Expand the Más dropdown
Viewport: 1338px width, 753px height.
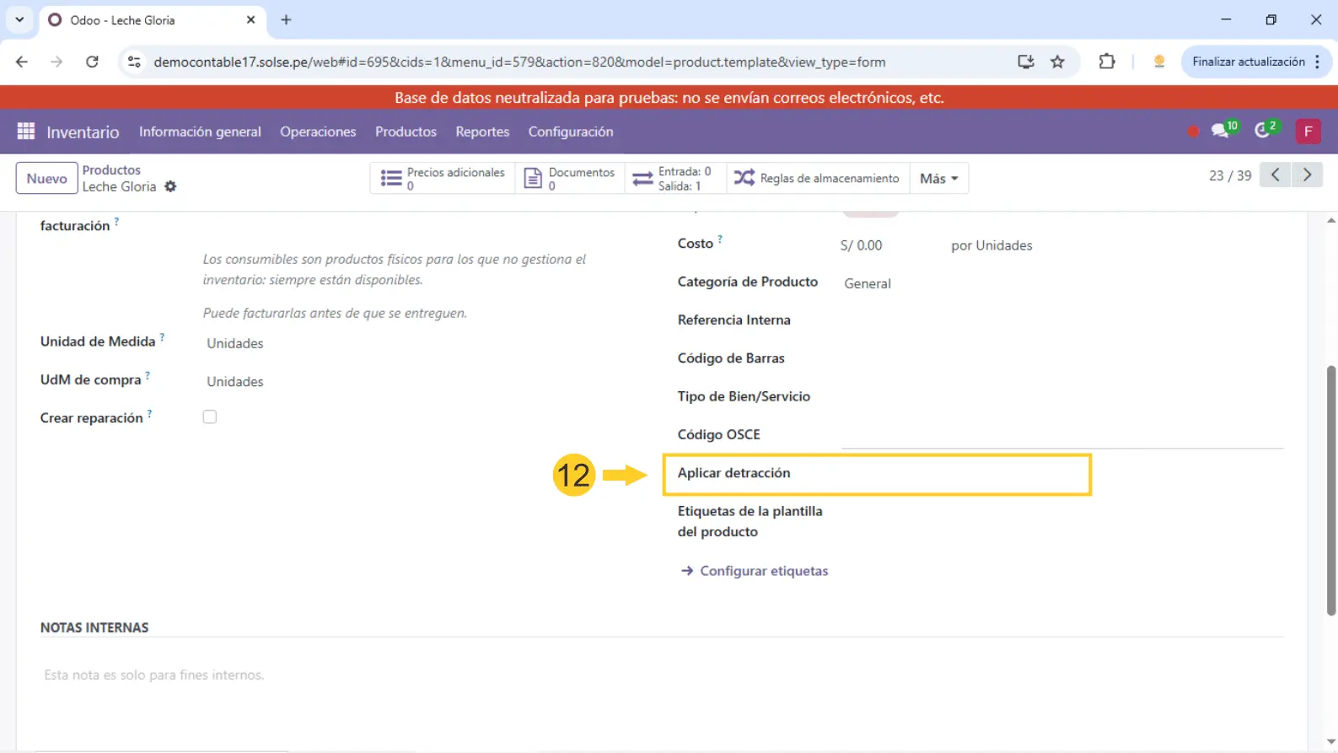coord(938,178)
